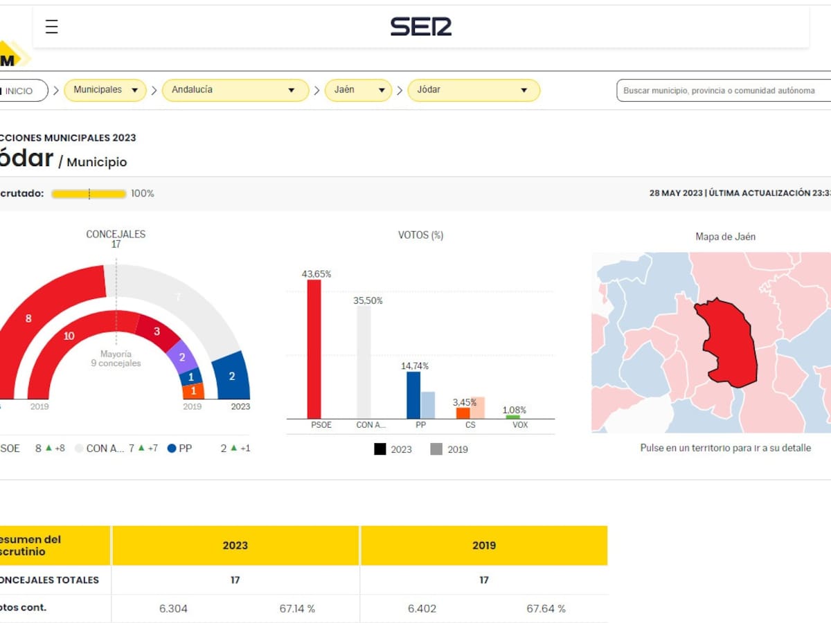Click the blue PP 2023 vote bar

[x=413, y=395]
